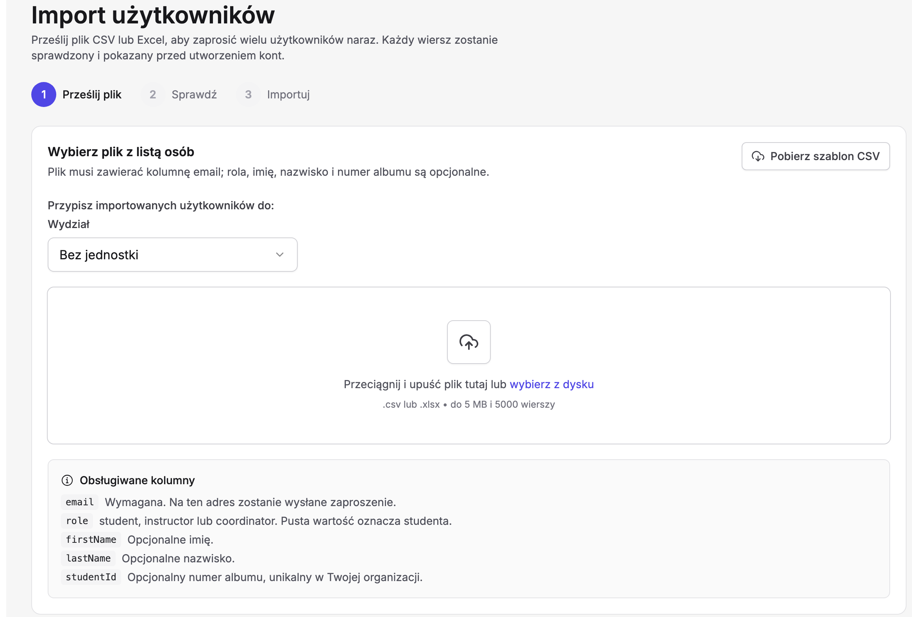
Task: Click the cloud upload icon in the drop zone
Action: (x=469, y=342)
